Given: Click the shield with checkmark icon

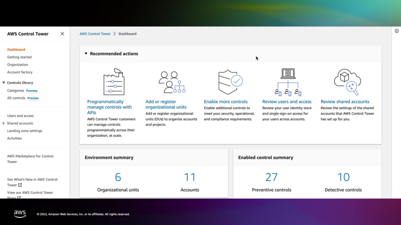Looking at the screenshot, I should point(230,82).
